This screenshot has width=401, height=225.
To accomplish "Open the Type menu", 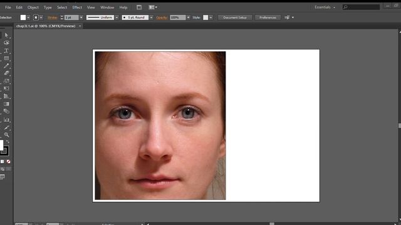I will [48, 7].
